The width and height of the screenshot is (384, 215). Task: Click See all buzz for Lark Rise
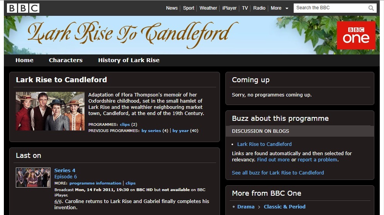tap(277, 173)
